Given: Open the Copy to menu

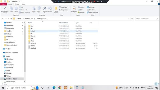Looking at the screenshot, I should (39, 10).
